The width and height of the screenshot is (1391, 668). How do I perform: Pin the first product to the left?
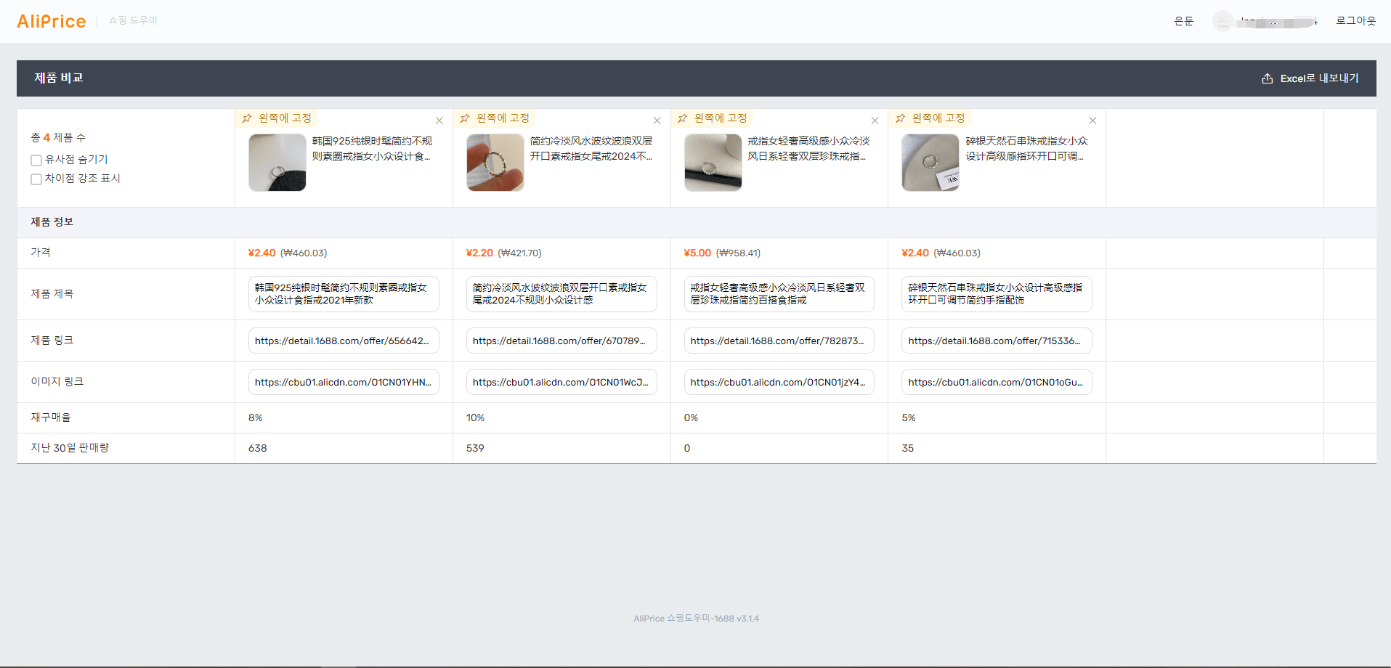click(x=277, y=118)
